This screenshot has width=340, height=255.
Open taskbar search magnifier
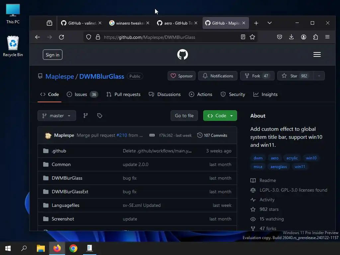(24, 248)
